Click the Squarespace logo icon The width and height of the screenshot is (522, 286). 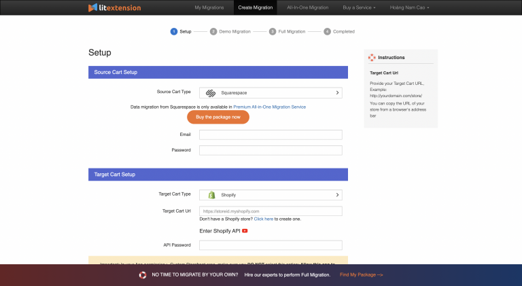click(211, 92)
